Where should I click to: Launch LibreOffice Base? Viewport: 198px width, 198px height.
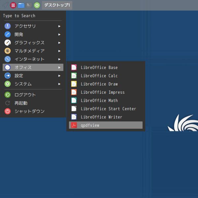(106, 67)
